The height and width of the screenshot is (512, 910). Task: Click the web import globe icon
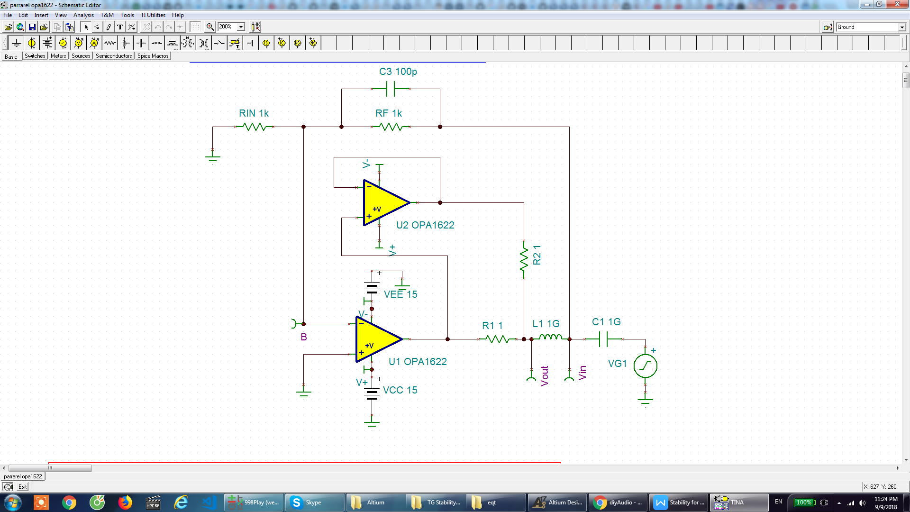[20, 27]
